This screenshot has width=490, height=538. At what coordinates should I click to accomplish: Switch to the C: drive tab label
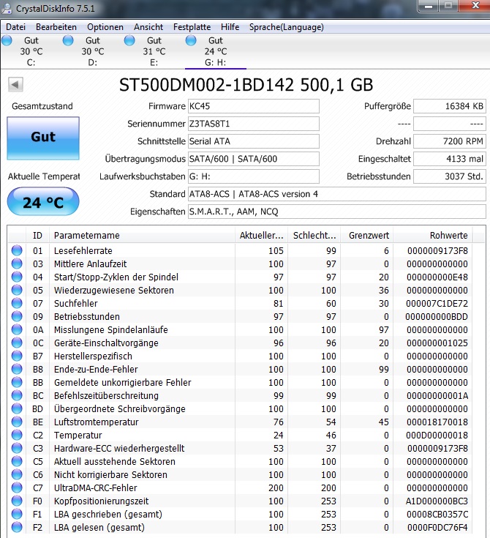[31, 63]
